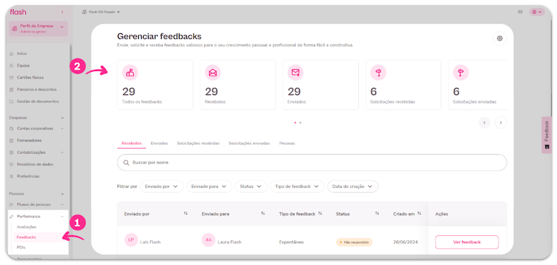
Task: Show next summary cards with right arrow
Action: pyautogui.click(x=501, y=122)
